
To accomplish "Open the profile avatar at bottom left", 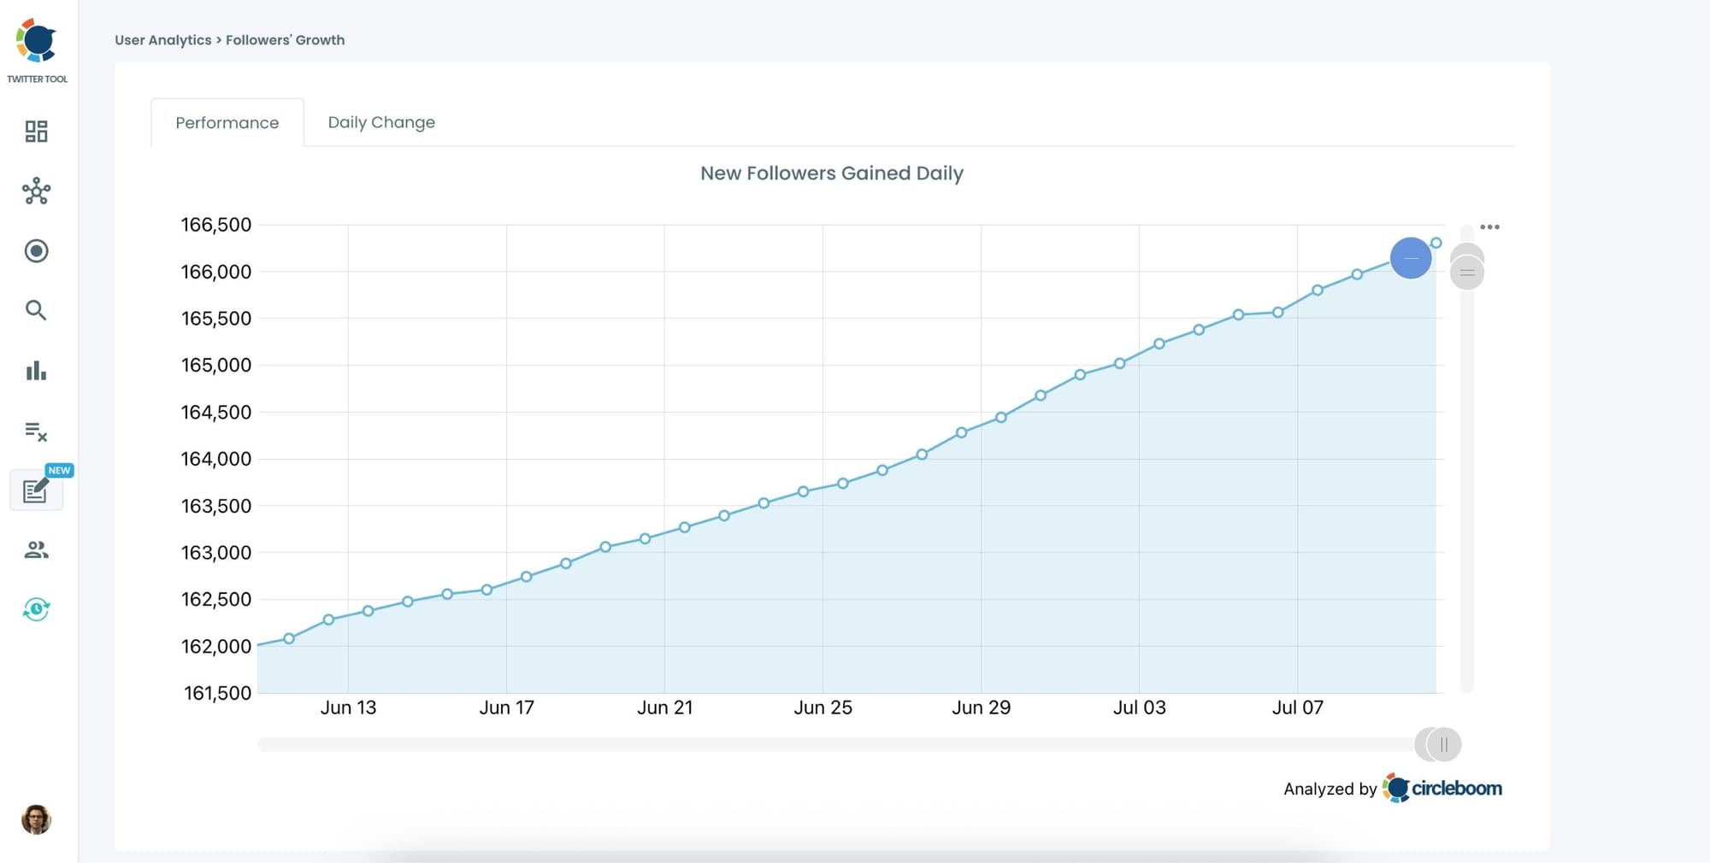I will [36, 819].
